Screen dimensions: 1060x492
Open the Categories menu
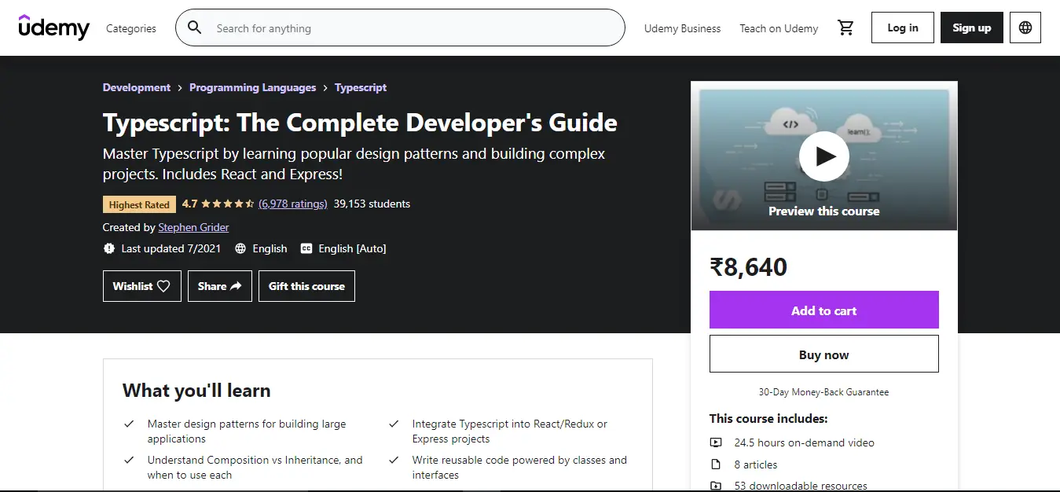(x=131, y=28)
